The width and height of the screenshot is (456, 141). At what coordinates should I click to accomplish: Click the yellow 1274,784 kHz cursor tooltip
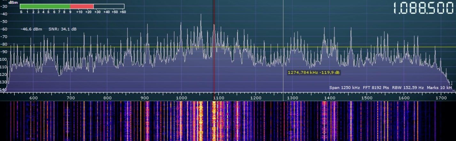pyautogui.click(x=314, y=73)
